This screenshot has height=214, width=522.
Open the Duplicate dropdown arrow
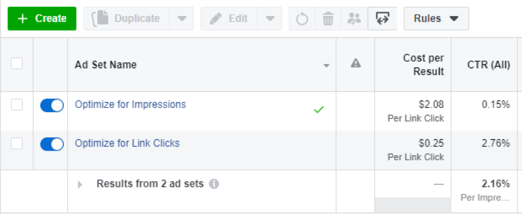pyautogui.click(x=182, y=19)
